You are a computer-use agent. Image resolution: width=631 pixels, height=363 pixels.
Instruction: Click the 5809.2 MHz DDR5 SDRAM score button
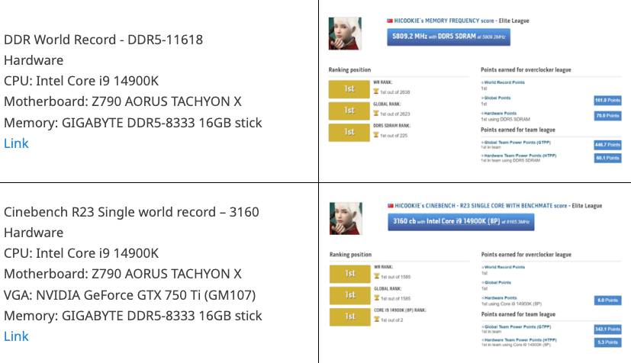(x=449, y=37)
